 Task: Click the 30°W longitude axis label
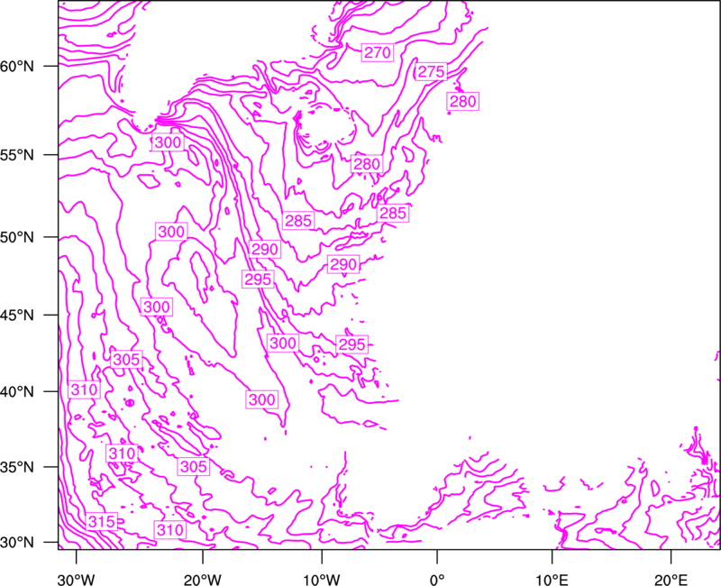pos(76,580)
